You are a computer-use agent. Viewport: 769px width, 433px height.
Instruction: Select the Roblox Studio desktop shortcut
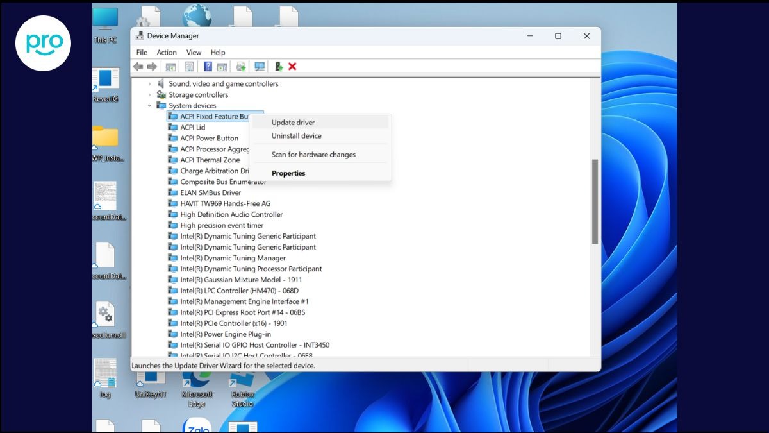[x=243, y=389]
